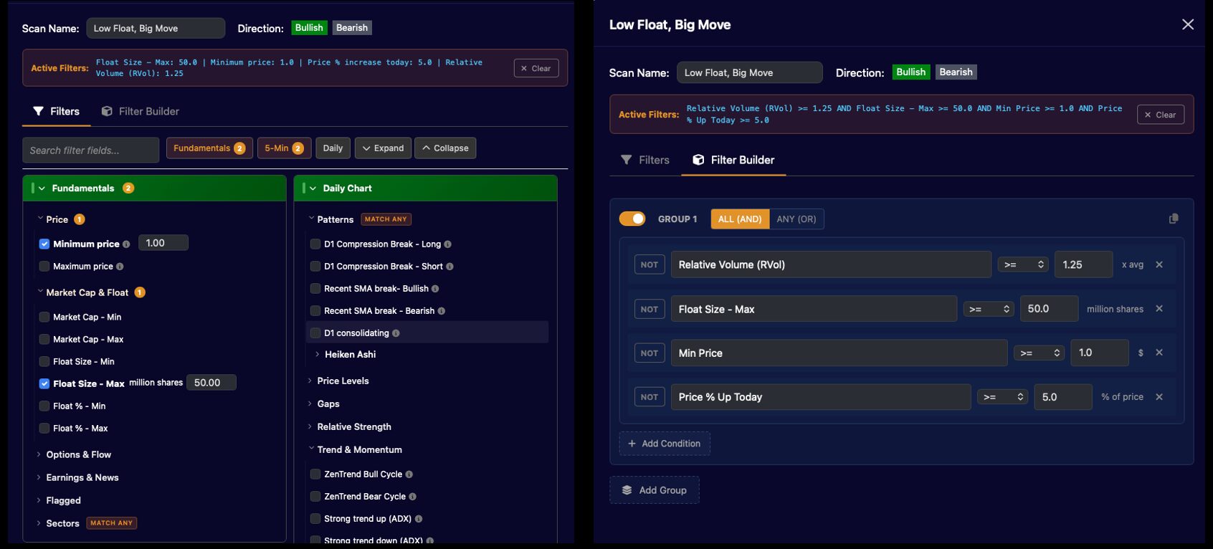Uncheck Float Size - Max checkbox
The height and width of the screenshot is (549, 1213).
click(x=44, y=383)
